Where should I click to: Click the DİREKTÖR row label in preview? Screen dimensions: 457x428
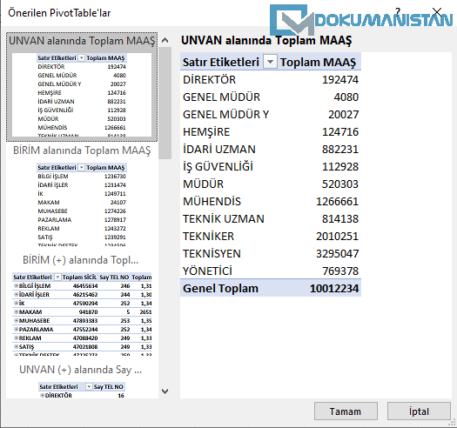pyautogui.click(x=209, y=80)
